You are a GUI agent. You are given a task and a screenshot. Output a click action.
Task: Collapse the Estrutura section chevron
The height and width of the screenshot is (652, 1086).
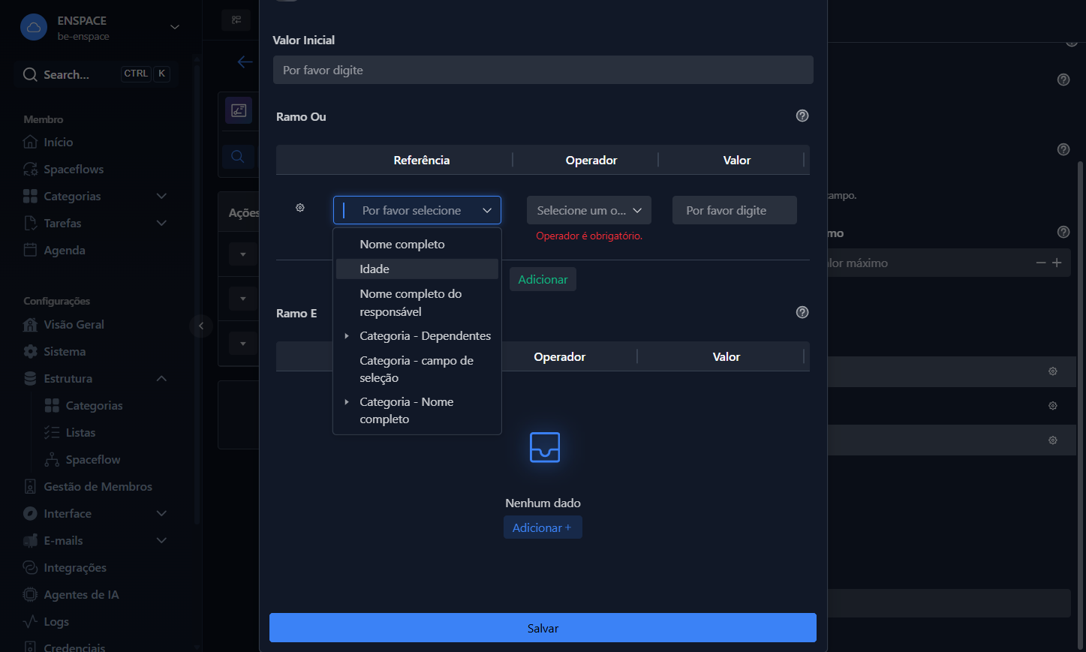pyautogui.click(x=161, y=378)
